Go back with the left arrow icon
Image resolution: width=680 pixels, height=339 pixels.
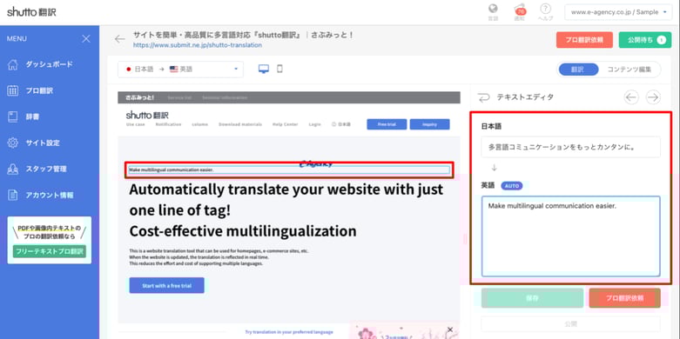(x=119, y=39)
